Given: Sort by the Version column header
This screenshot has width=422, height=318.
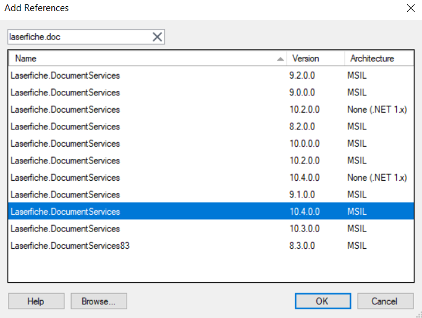Looking at the screenshot, I should 316,59.
